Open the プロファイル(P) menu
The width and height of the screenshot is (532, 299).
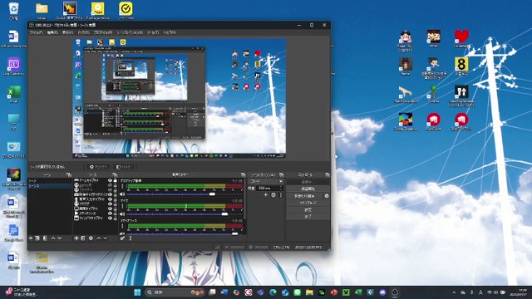point(103,32)
